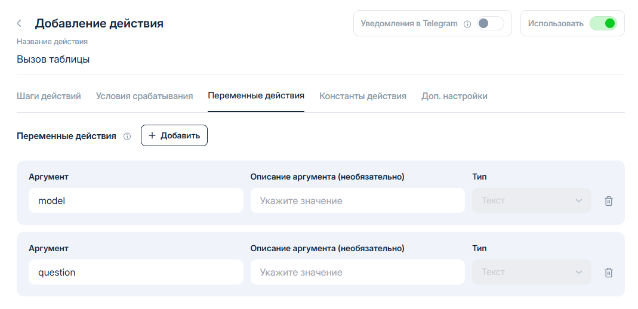The image size is (638, 309).
Task: Focus description field for question argument
Action: click(x=357, y=273)
